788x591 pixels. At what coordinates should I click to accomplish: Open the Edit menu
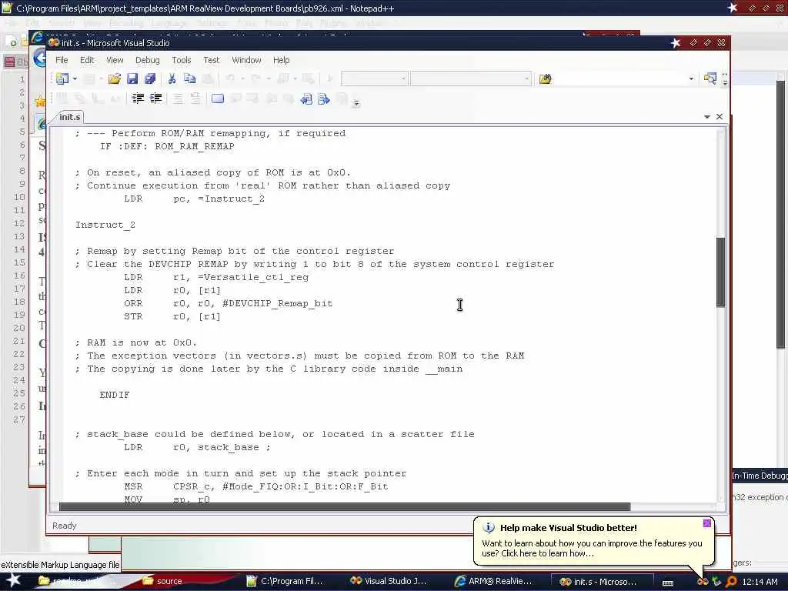(x=87, y=60)
